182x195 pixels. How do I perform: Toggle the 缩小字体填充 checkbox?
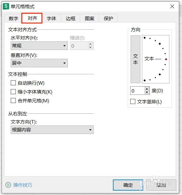13,92
